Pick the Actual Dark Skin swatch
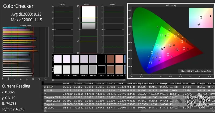 (x=110, y=59)
